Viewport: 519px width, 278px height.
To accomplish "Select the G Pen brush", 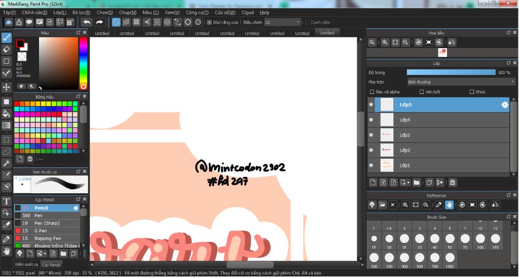I will (47, 231).
